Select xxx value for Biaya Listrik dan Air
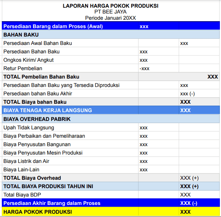The height and width of the screenshot is (217, 221). pyautogui.click(x=143, y=161)
